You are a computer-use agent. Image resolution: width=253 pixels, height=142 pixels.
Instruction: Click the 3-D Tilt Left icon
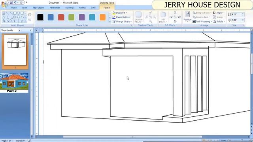(171, 17)
